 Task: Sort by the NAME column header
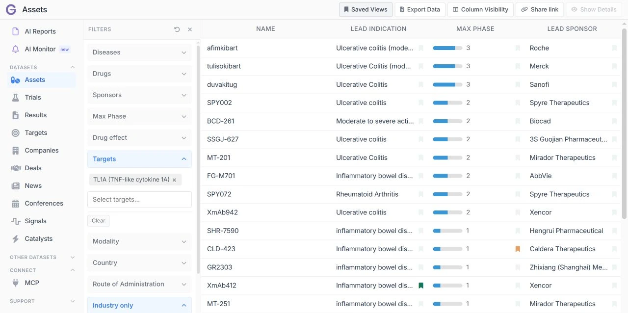click(x=265, y=29)
